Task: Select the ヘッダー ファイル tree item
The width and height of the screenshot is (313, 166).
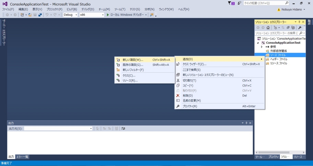Action: coord(279,59)
